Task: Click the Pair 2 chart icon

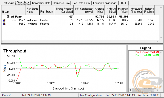Action: click(x=4, y=24)
